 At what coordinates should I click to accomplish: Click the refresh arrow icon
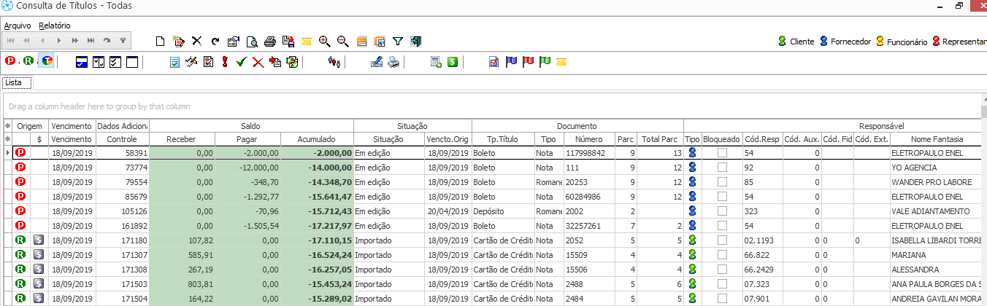[x=215, y=41]
